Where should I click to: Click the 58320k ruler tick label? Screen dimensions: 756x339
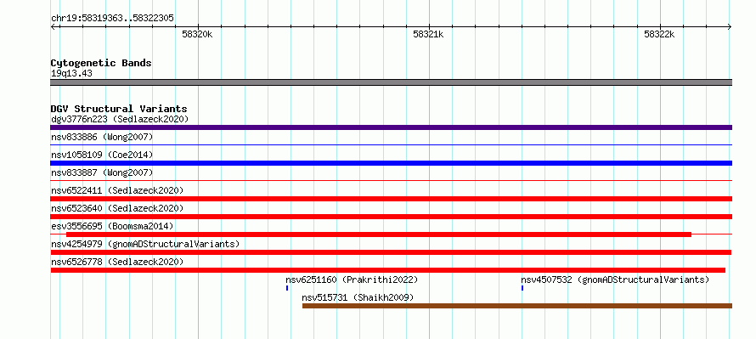(x=197, y=34)
